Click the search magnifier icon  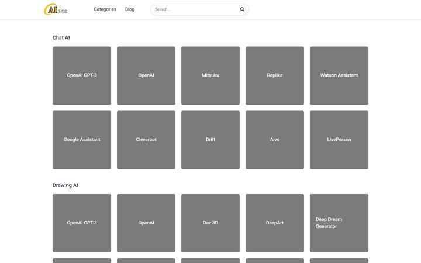(x=242, y=9)
